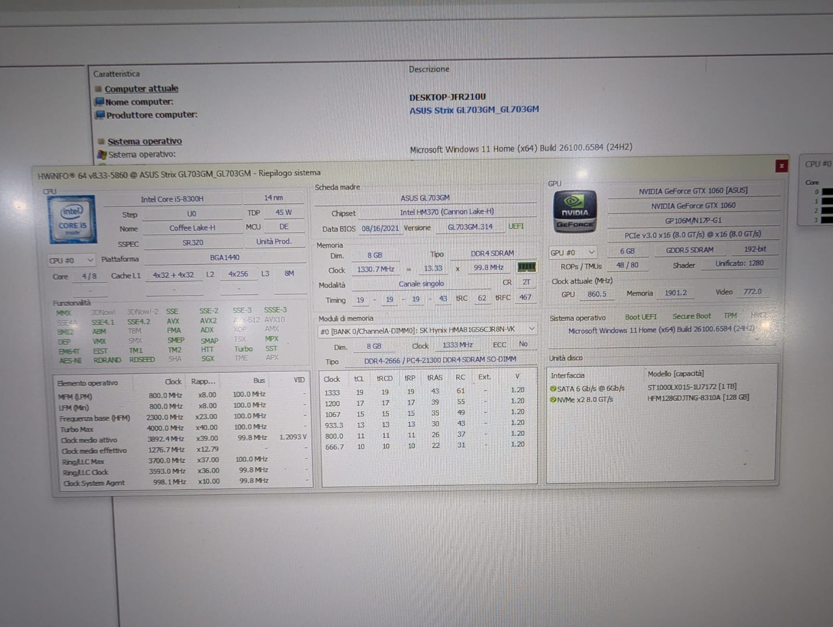Click the 1901.2 GPU memory clock value

pos(676,293)
